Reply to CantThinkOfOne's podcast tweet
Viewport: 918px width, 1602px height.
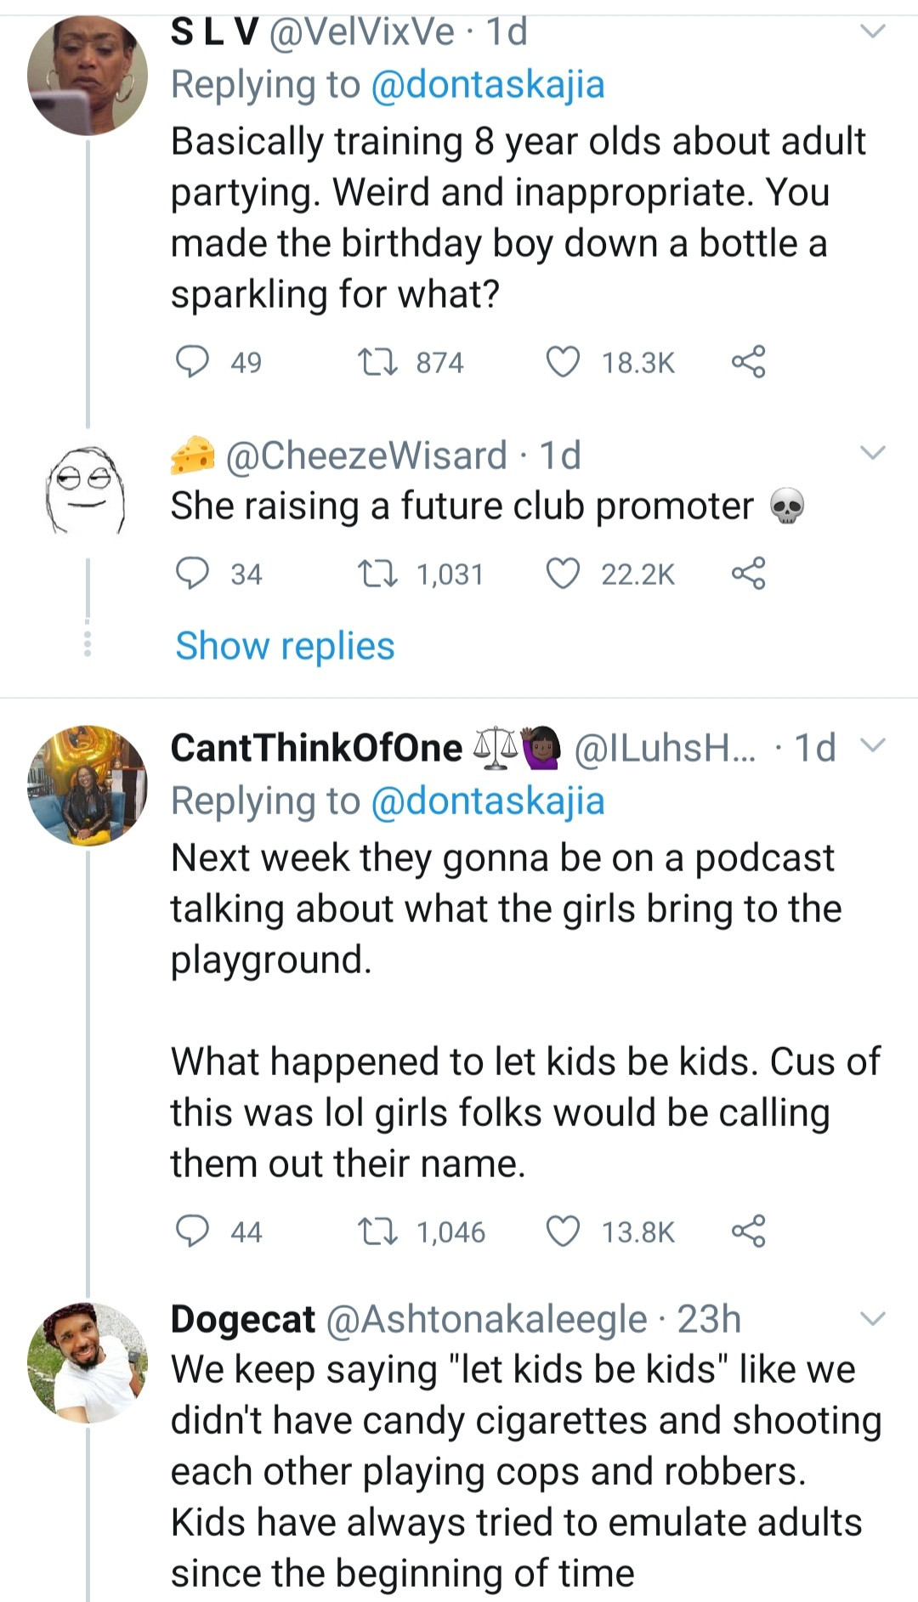(x=192, y=1231)
